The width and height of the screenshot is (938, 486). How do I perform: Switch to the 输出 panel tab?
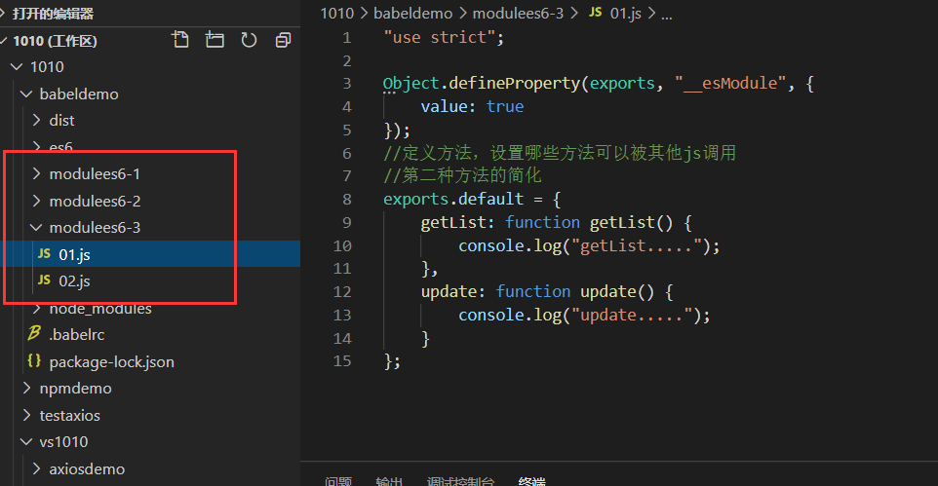tap(389, 480)
